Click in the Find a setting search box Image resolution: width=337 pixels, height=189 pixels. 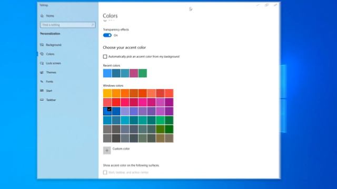click(x=67, y=25)
